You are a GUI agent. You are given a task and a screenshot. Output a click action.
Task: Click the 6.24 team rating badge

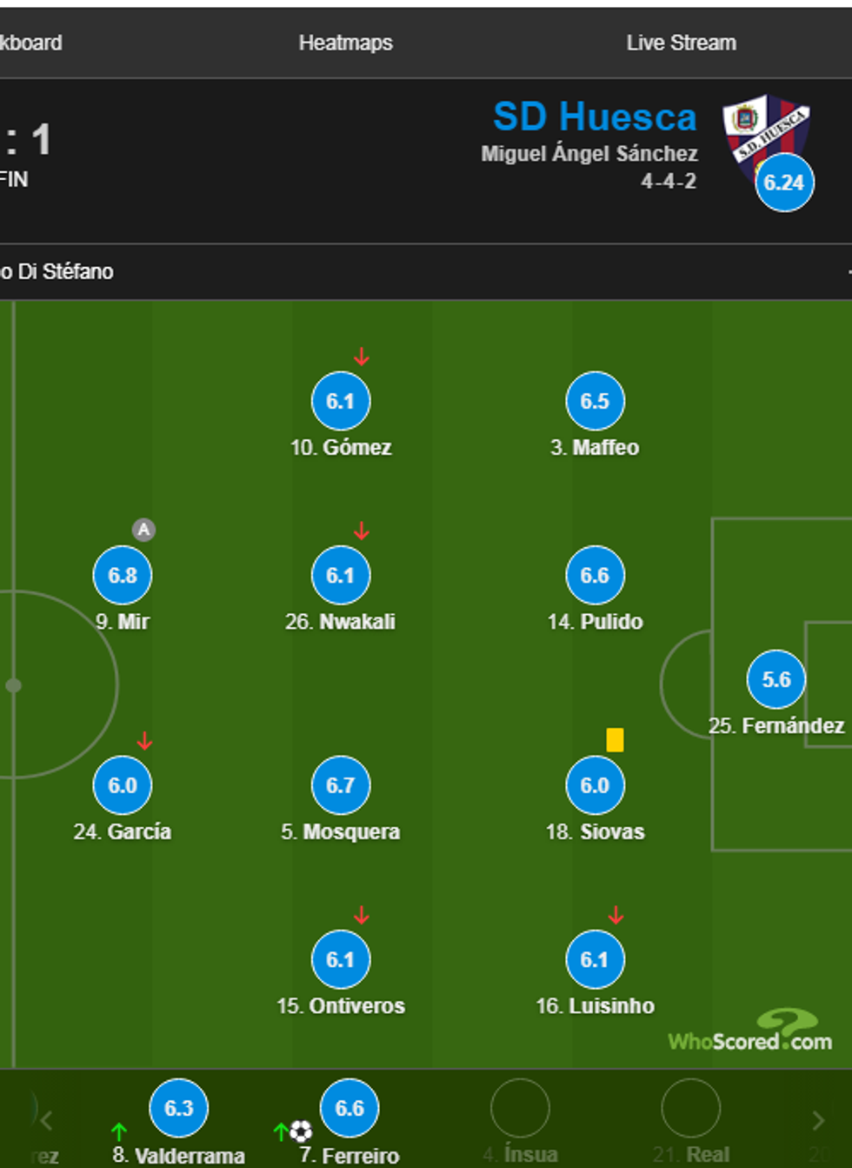point(784,184)
